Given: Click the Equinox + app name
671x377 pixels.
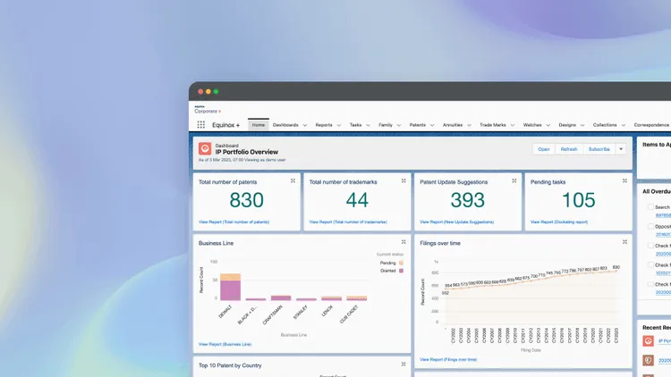Looking at the screenshot, I should [226, 125].
